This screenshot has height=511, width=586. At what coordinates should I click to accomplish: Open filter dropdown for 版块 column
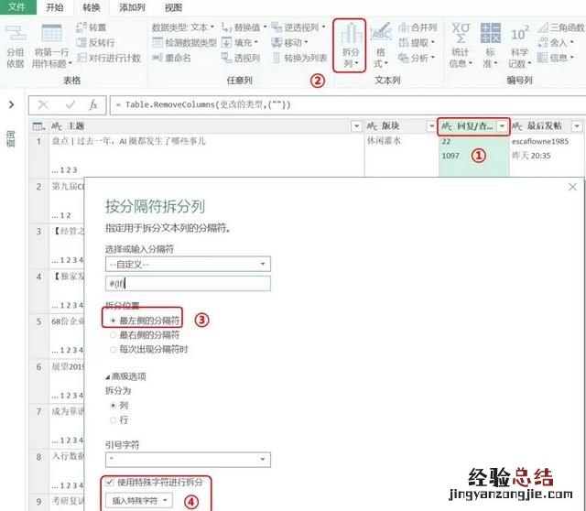(x=431, y=126)
